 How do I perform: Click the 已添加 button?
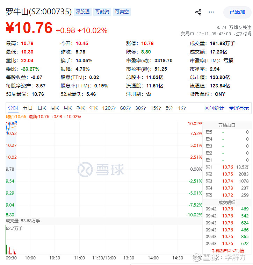237,12
